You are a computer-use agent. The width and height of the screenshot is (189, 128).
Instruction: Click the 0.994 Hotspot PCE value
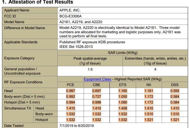[x=70, y=102]
